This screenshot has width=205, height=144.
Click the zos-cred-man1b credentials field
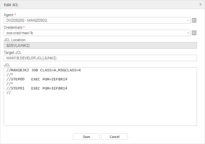tap(94, 33)
